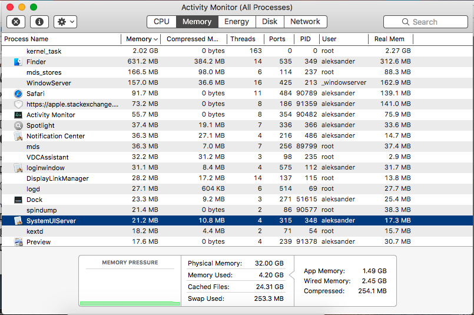Click the Spotlight magnifier icon in list
474x315 pixels.
(18, 125)
